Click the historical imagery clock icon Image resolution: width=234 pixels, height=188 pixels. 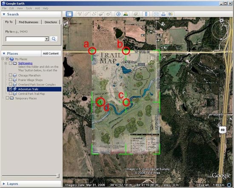pyautogui.click(x=118, y=14)
